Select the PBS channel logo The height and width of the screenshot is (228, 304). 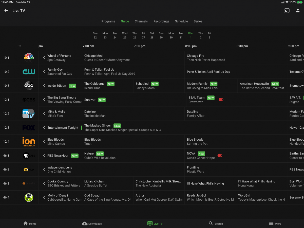click(29, 156)
